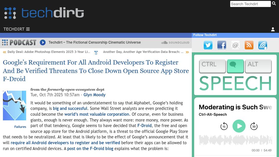The image size is (279, 157).
Task: Click the Techdirt dots icon between post links
Action: (96, 53)
